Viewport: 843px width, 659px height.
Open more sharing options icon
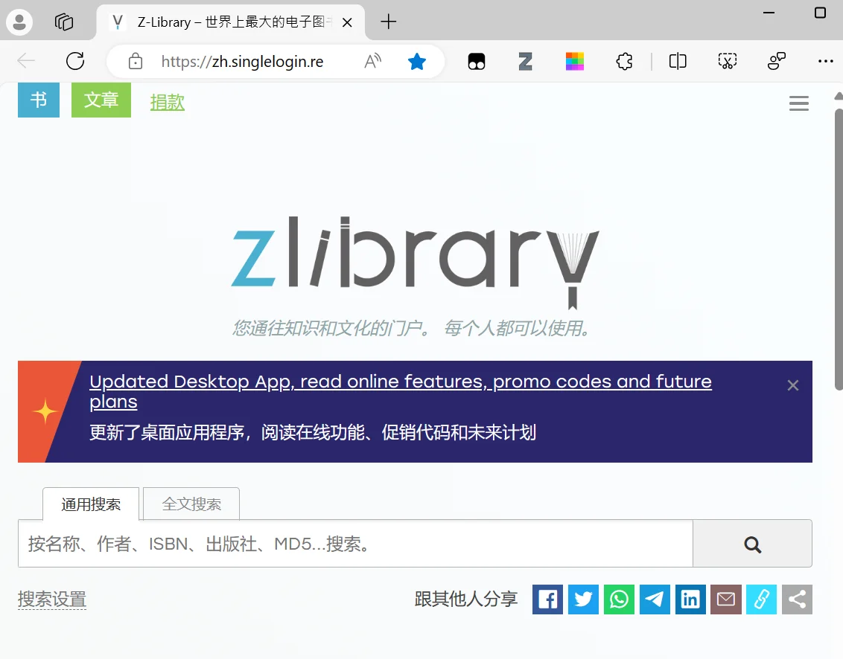[x=797, y=599]
